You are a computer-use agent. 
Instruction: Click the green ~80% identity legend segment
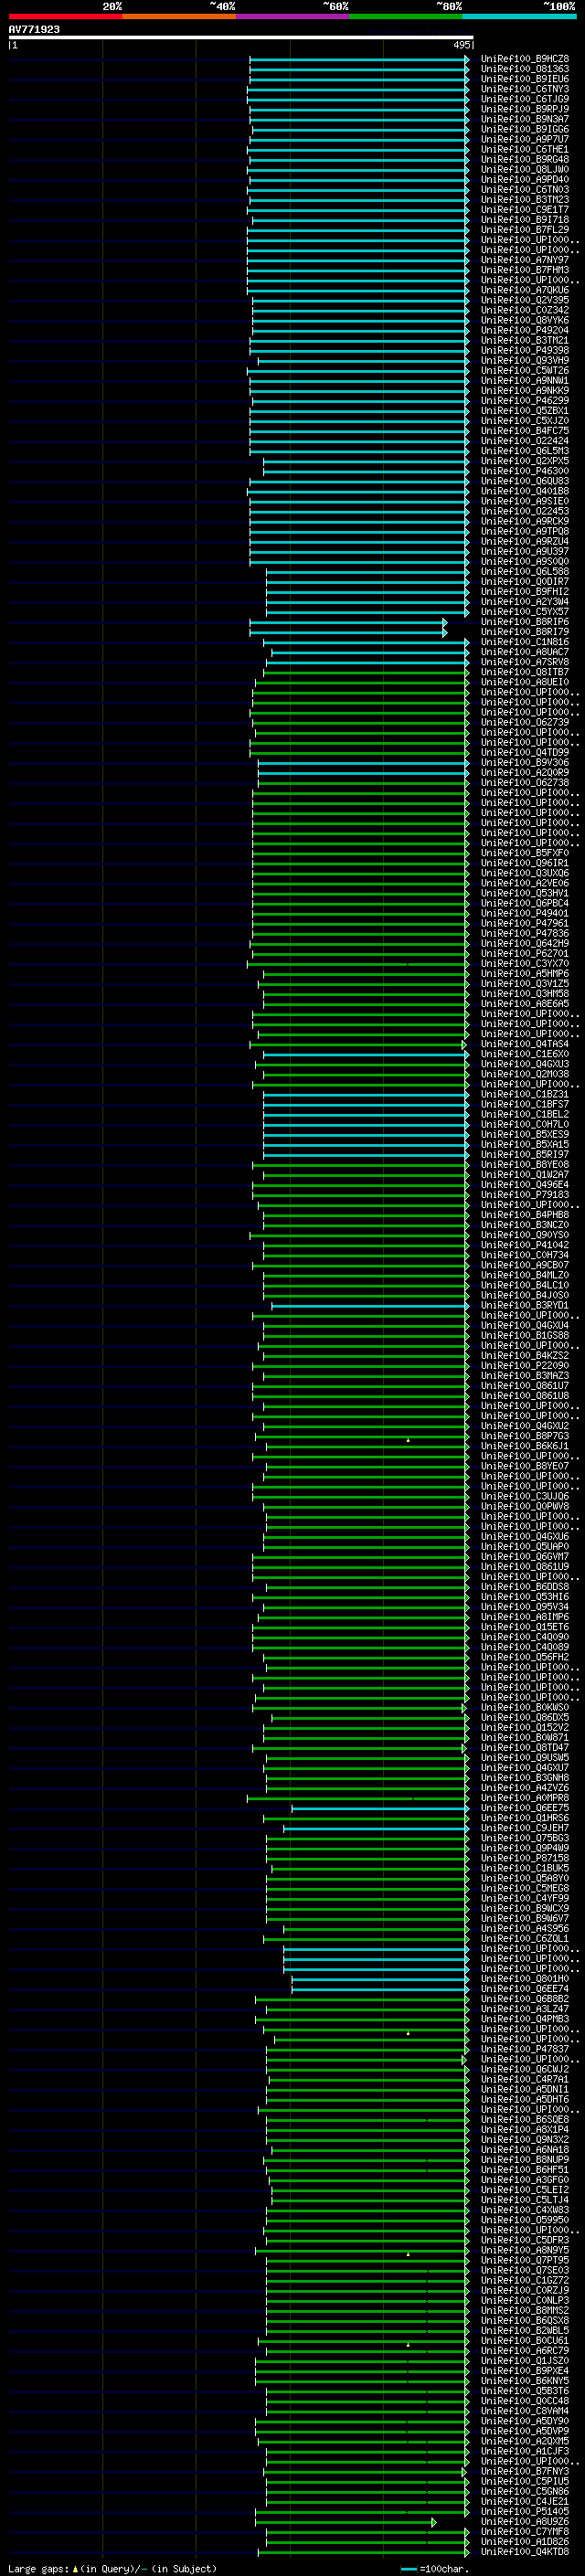(406, 16)
